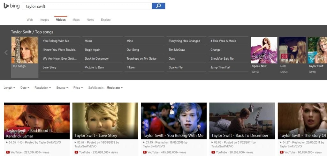The width and height of the screenshot is (327, 156).
Task: Click the song Change
Action: (216, 50)
